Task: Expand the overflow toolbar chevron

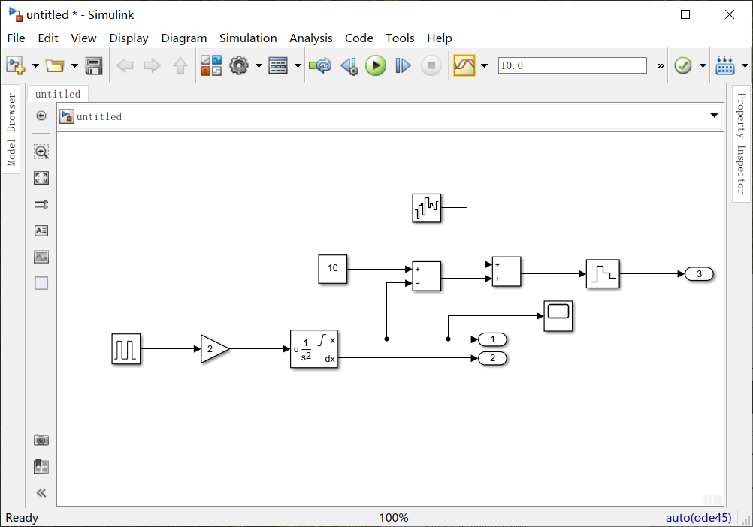Action: pyautogui.click(x=660, y=65)
